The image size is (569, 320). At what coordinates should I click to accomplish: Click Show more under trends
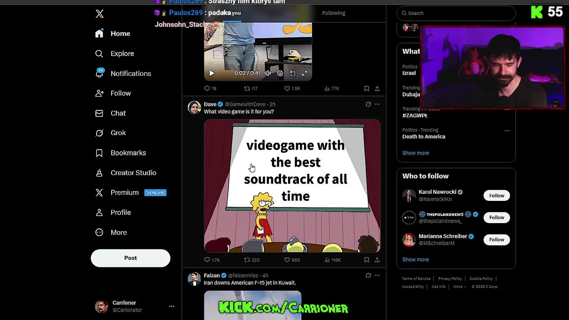[x=416, y=153]
